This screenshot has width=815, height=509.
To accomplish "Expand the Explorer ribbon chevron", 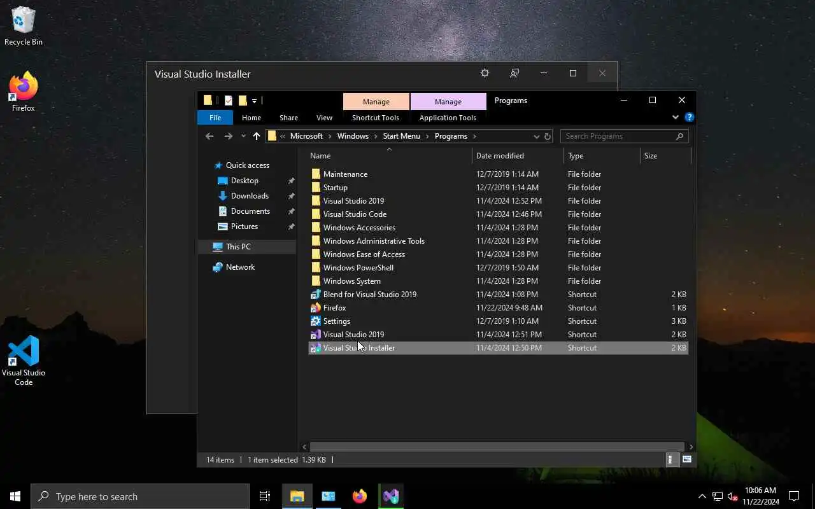I will [676, 117].
